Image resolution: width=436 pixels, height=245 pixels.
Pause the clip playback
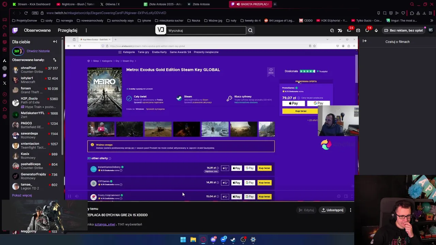tap(69, 196)
